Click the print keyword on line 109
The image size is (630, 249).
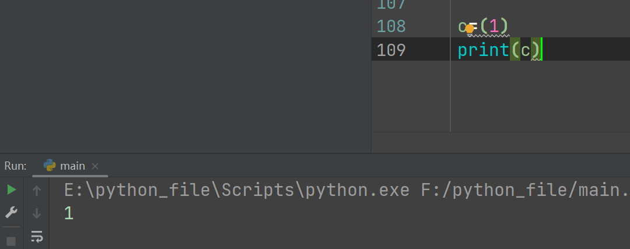[483, 50]
